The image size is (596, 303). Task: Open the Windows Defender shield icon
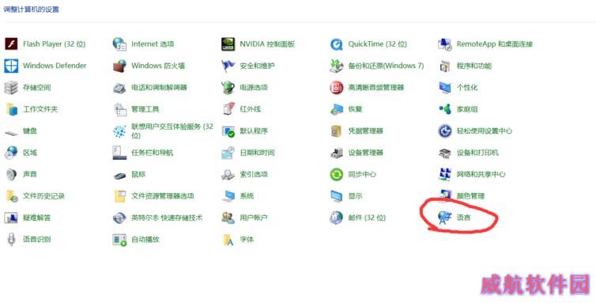[11, 66]
